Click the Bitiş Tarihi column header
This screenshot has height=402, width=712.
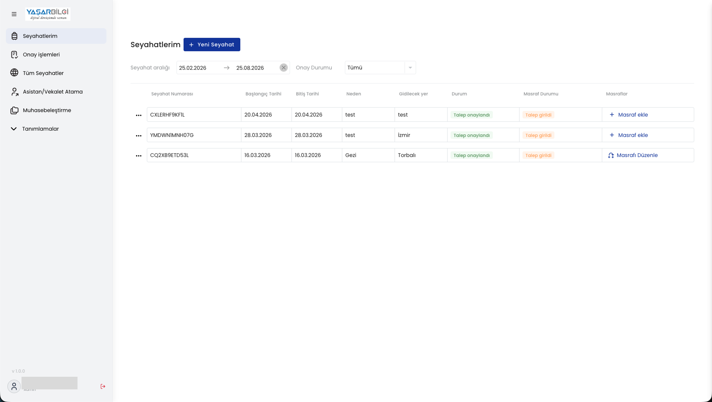tap(307, 94)
